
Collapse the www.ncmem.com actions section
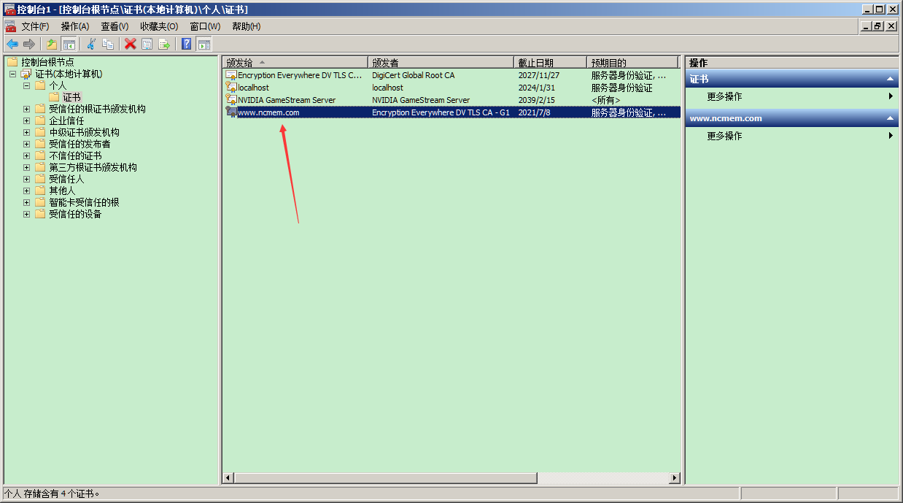[890, 118]
